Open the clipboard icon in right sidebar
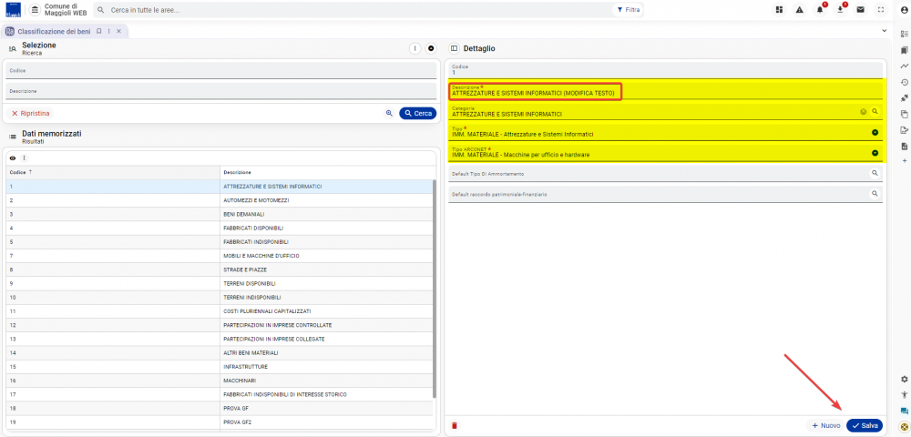Image resolution: width=911 pixels, height=437 pixels. click(x=904, y=114)
